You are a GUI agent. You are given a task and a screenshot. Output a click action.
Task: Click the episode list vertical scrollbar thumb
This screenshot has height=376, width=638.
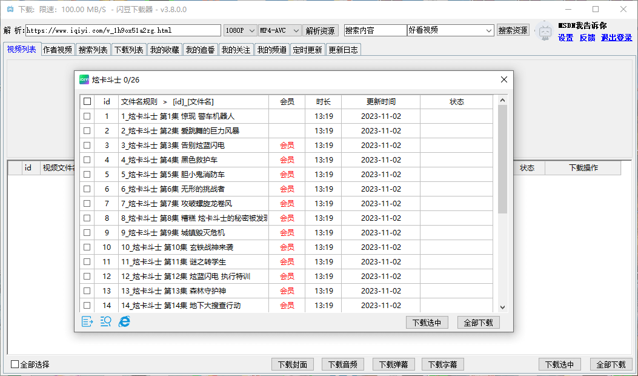pyautogui.click(x=502, y=159)
